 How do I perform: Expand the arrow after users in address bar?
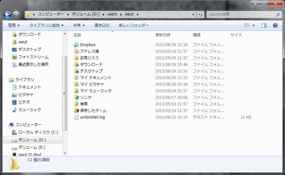pyautogui.click(x=121, y=14)
